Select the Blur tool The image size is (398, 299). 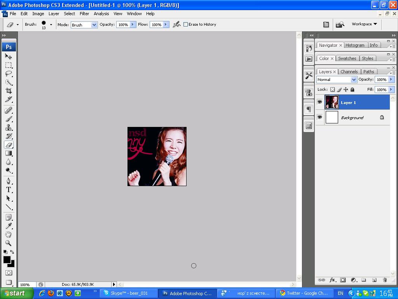click(x=9, y=162)
